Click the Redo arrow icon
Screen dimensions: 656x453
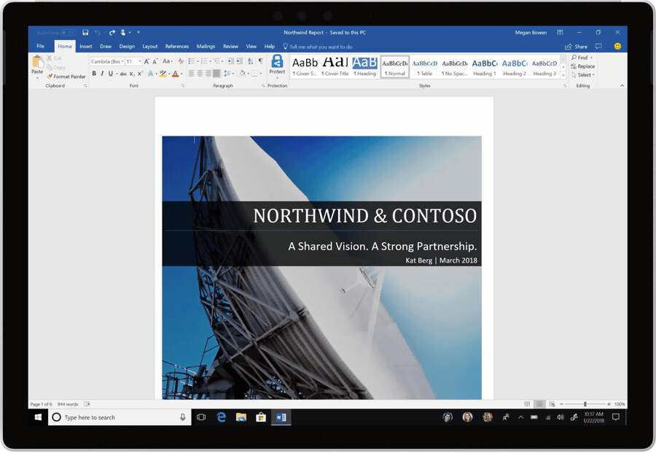112,32
